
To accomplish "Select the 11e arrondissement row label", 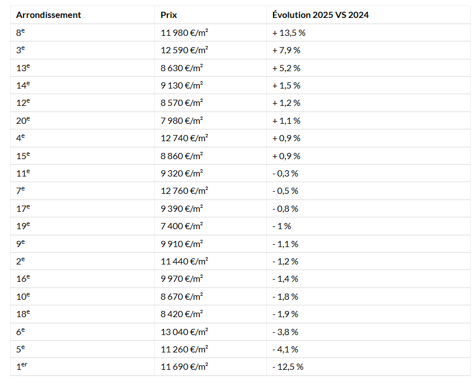I will [23, 173].
